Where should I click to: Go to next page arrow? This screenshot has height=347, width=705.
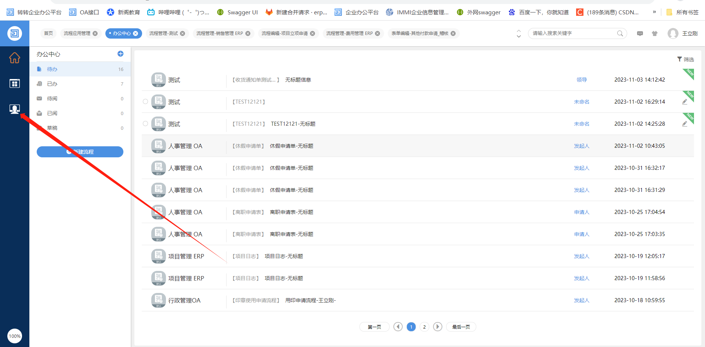438,327
